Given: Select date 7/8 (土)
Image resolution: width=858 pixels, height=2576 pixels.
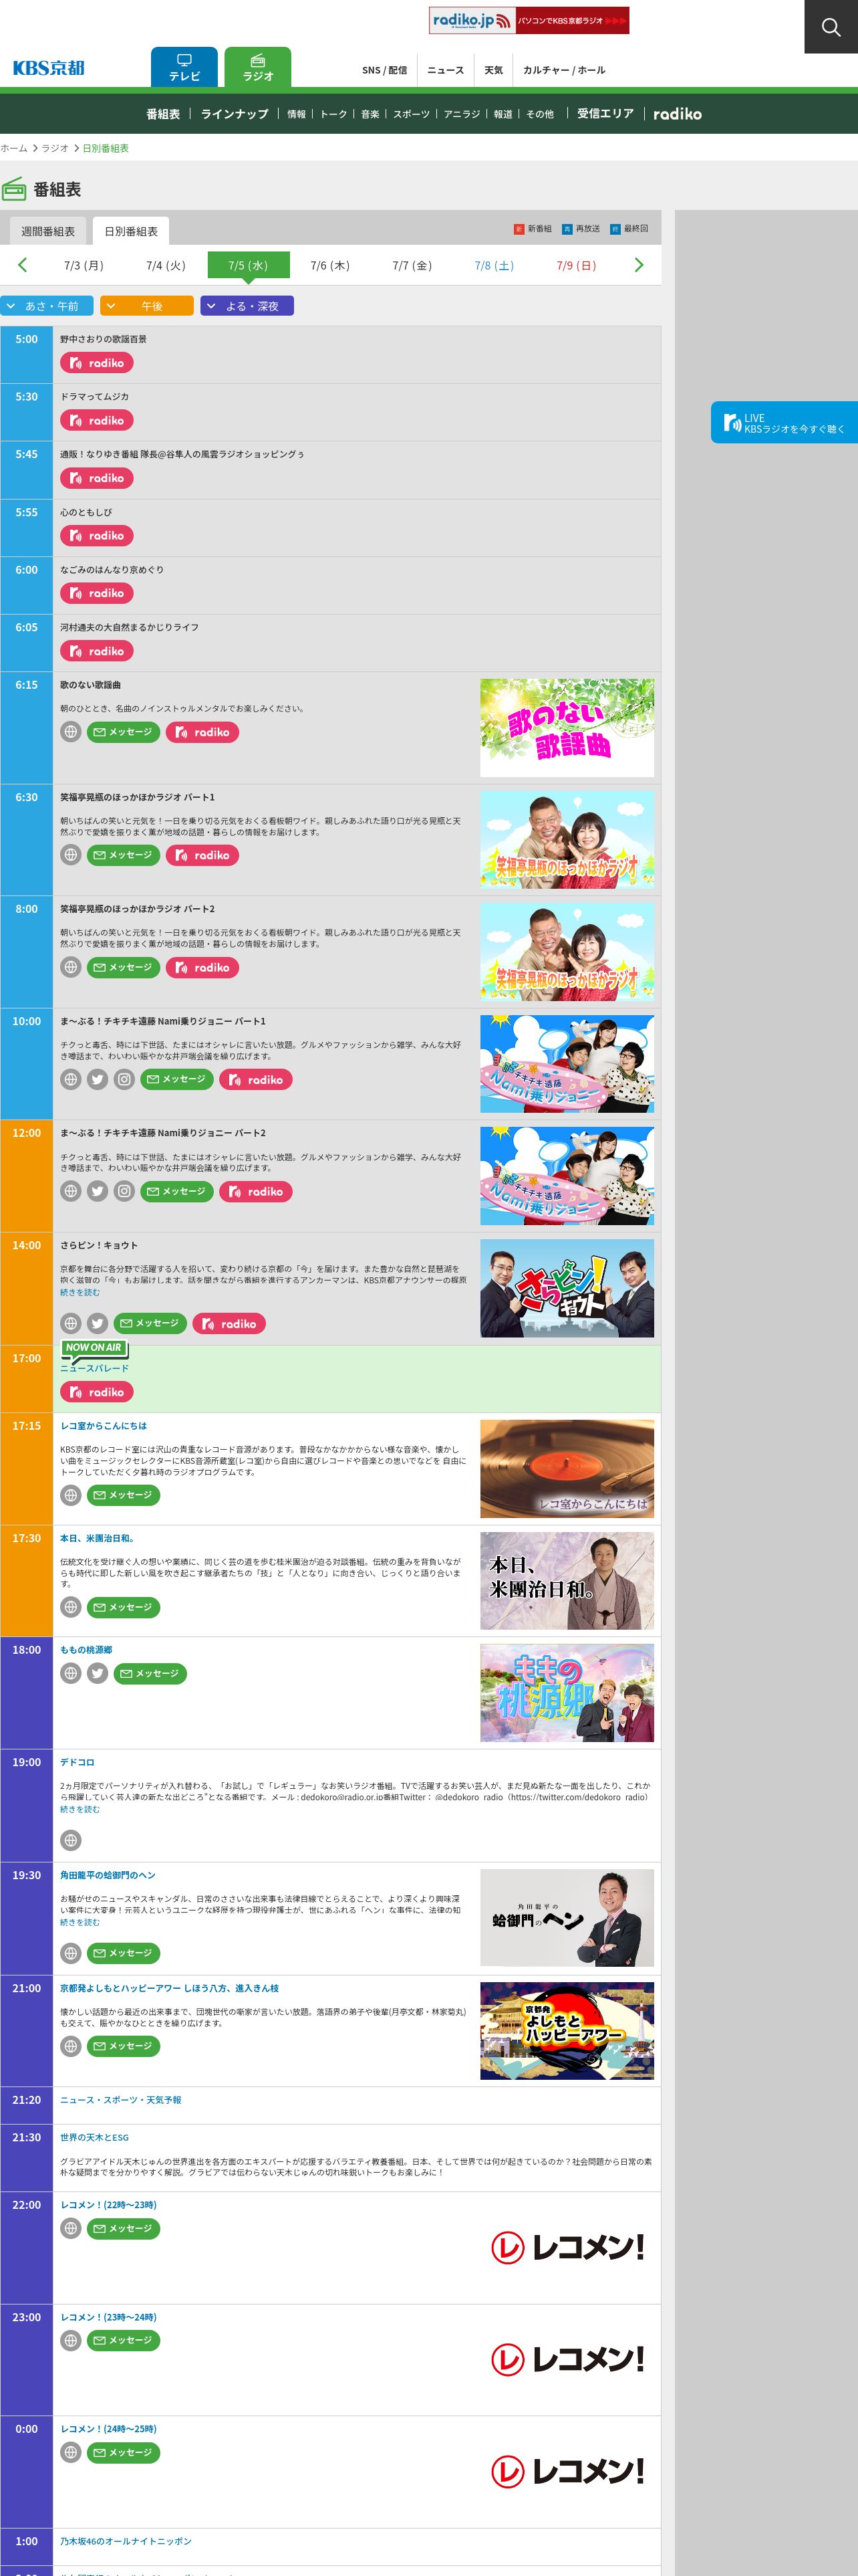Looking at the screenshot, I should [x=494, y=265].
